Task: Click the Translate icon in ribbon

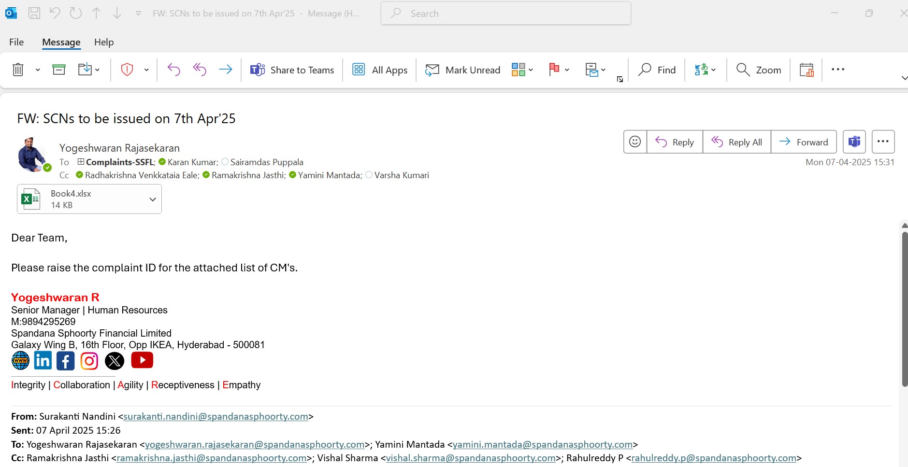Action: pyautogui.click(x=701, y=70)
